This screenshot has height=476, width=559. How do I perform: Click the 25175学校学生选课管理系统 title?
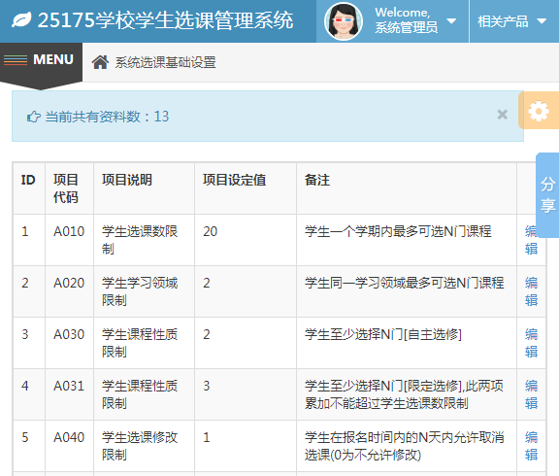pos(165,20)
